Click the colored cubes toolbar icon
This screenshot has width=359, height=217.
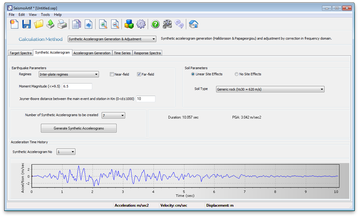tap(129, 24)
